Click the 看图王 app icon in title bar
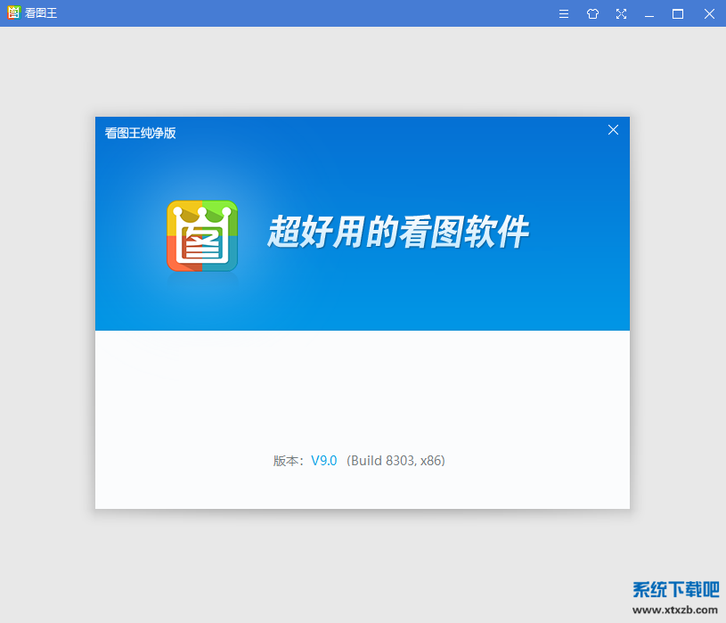The height and width of the screenshot is (623, 726). (13, 13)
